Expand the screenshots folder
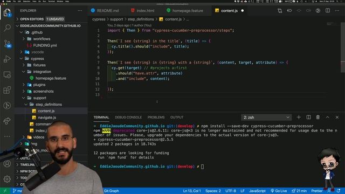Viewport: 345px width, 194px height. pyautogui.click(x=24, y=91)
